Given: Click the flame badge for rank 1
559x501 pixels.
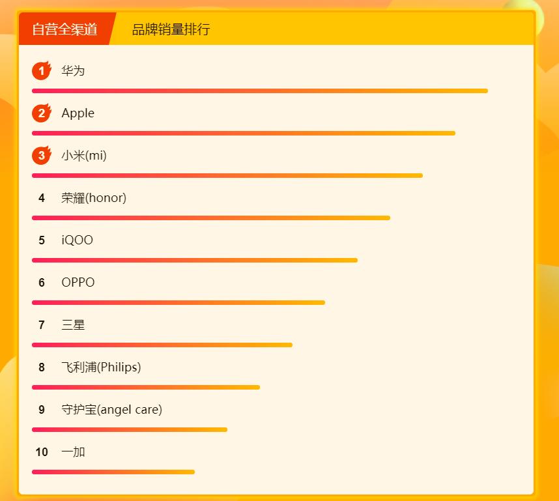Looking at the screenshot, I should 41,70.
